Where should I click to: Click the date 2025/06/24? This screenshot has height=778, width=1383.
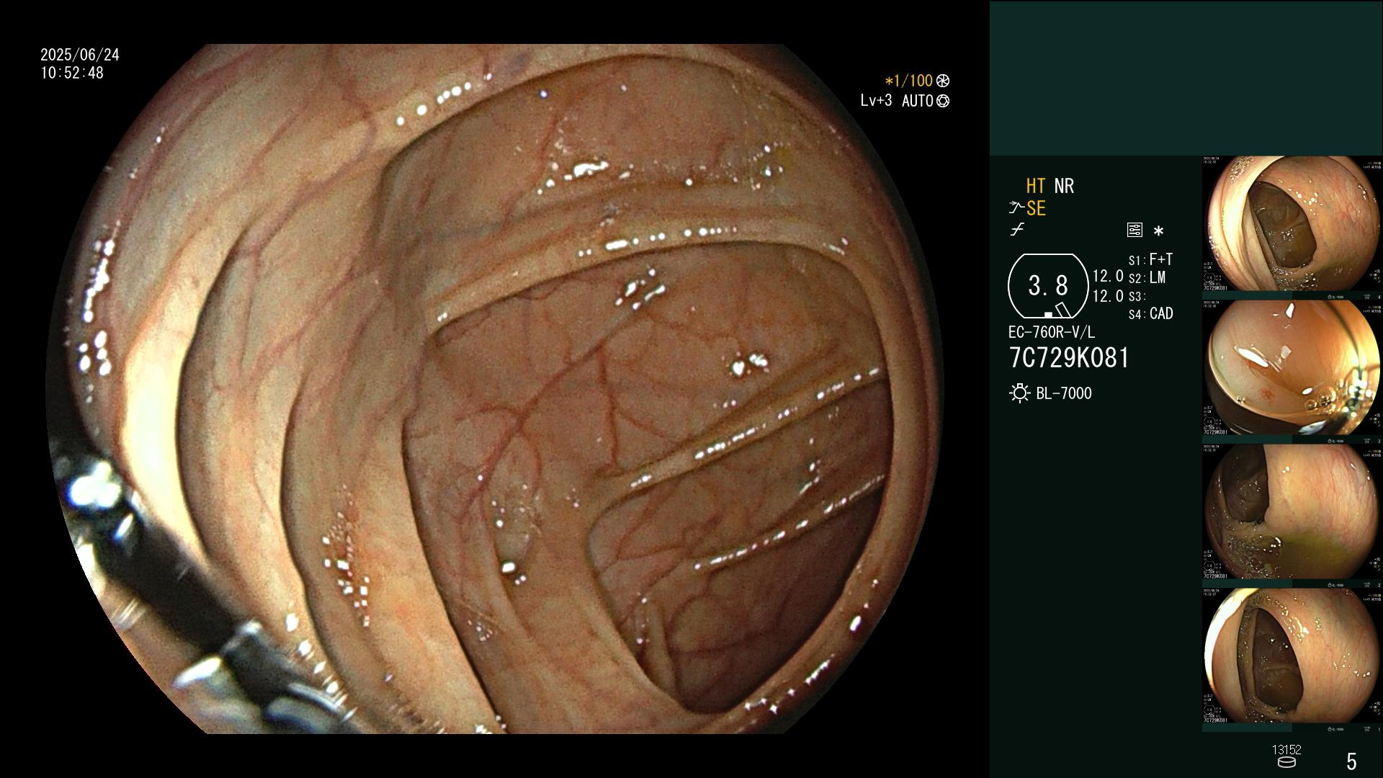(80, 55)
